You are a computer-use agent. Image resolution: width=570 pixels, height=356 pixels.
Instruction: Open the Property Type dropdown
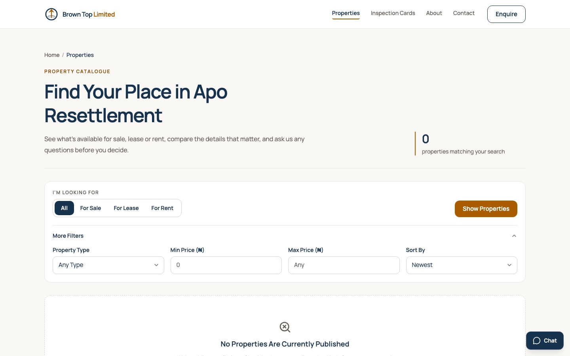[x=108, y=265]
